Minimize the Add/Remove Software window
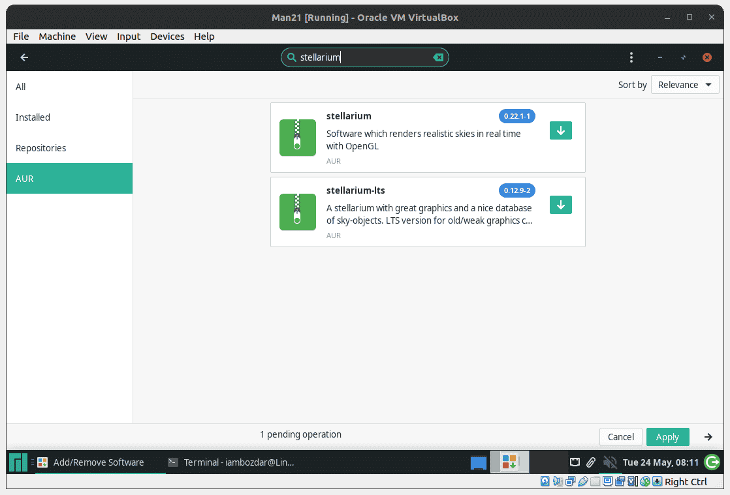The width and height of the screenshot is (730, 495). pyautogui.click(x=659, y=57)
